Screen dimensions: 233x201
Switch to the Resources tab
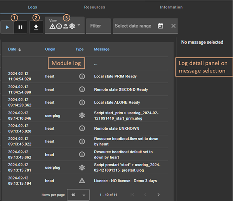(95, 7)
